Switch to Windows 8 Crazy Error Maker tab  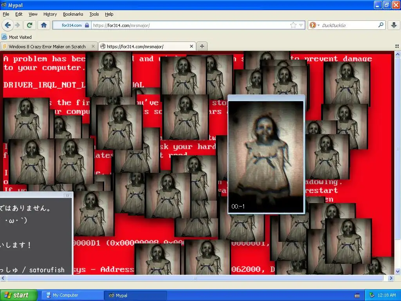[47, 47]
